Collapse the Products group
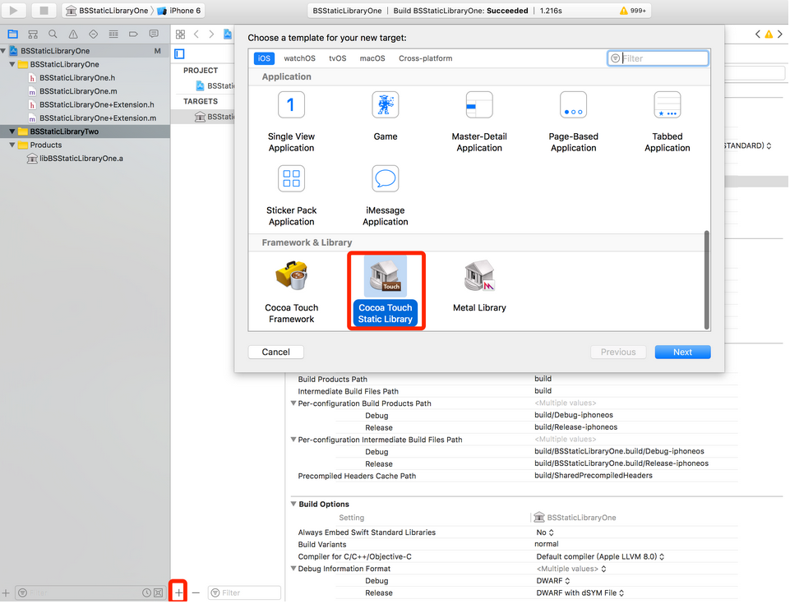 point(12,145)
